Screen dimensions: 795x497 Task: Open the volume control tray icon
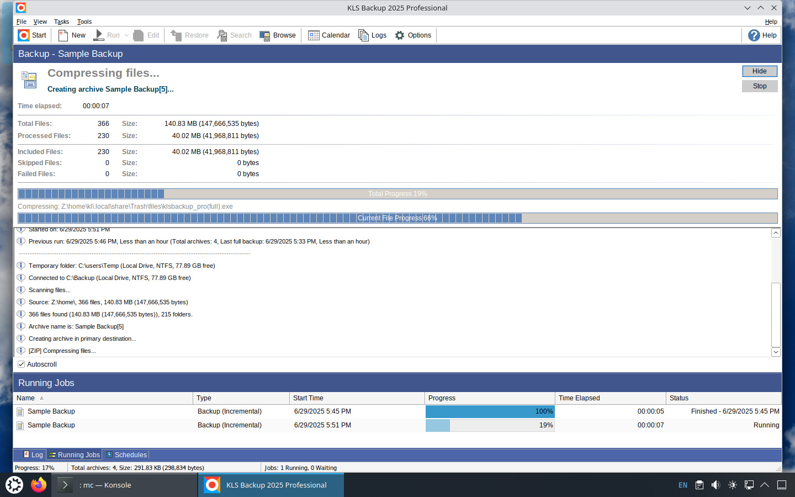[716, 485]
